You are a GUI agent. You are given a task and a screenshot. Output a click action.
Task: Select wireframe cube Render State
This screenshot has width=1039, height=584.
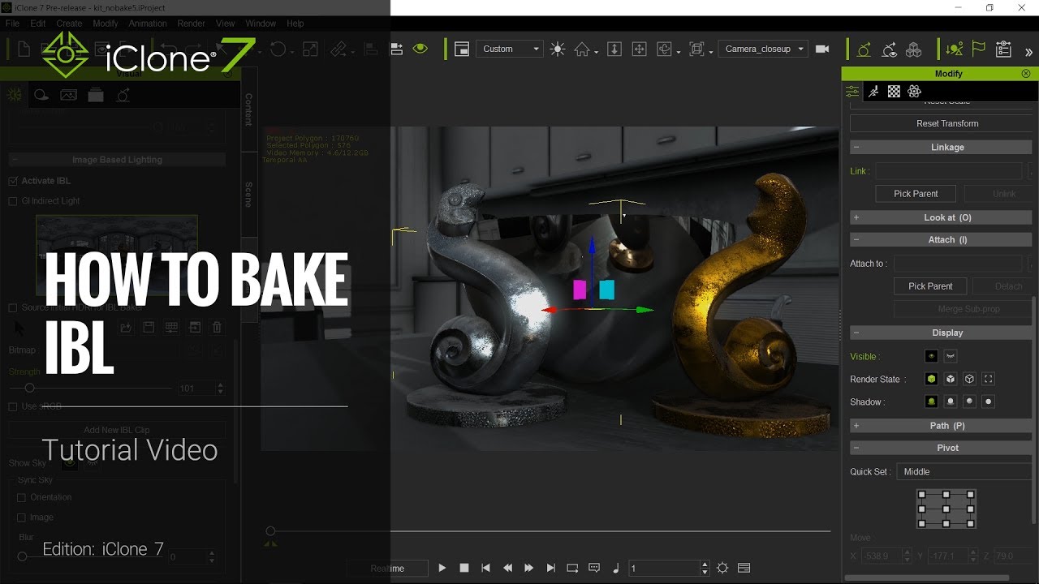click(969, 379)
